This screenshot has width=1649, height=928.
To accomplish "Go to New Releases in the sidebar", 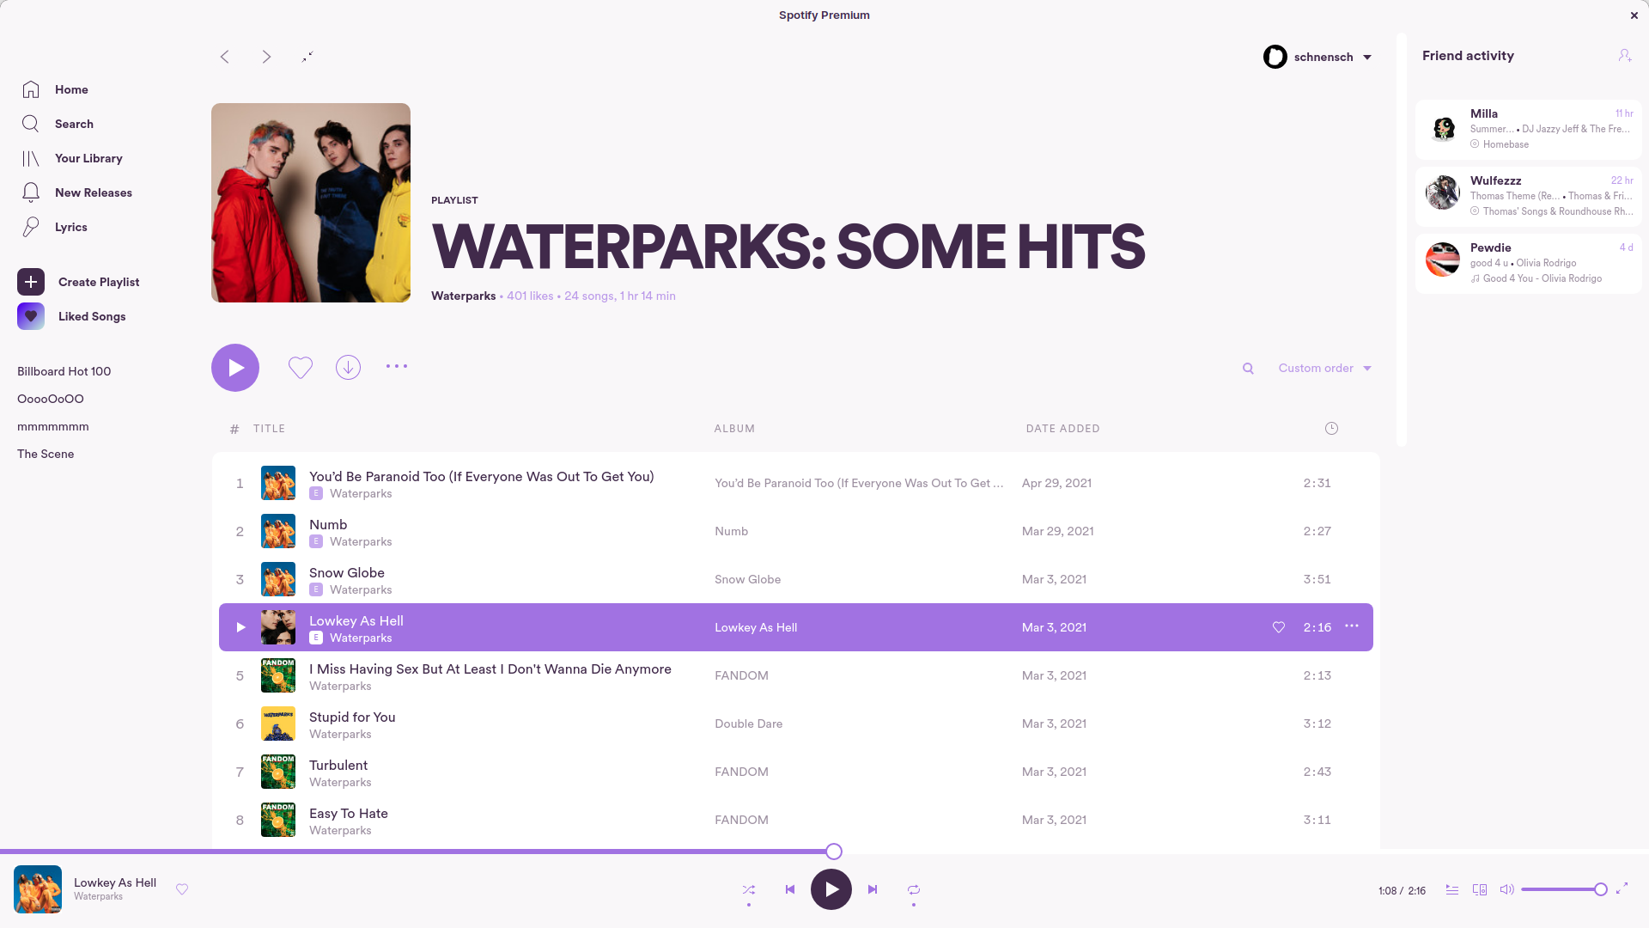I will coord(93,193).
